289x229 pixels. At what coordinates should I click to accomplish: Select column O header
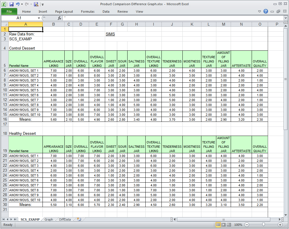260,24
